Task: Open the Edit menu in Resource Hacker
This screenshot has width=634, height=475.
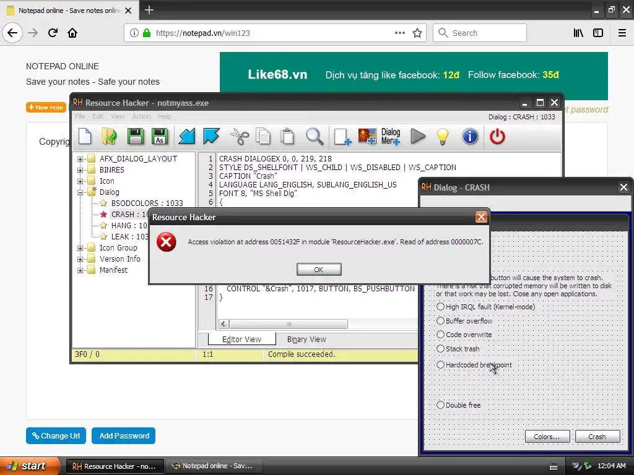Action: pos(98,116)
